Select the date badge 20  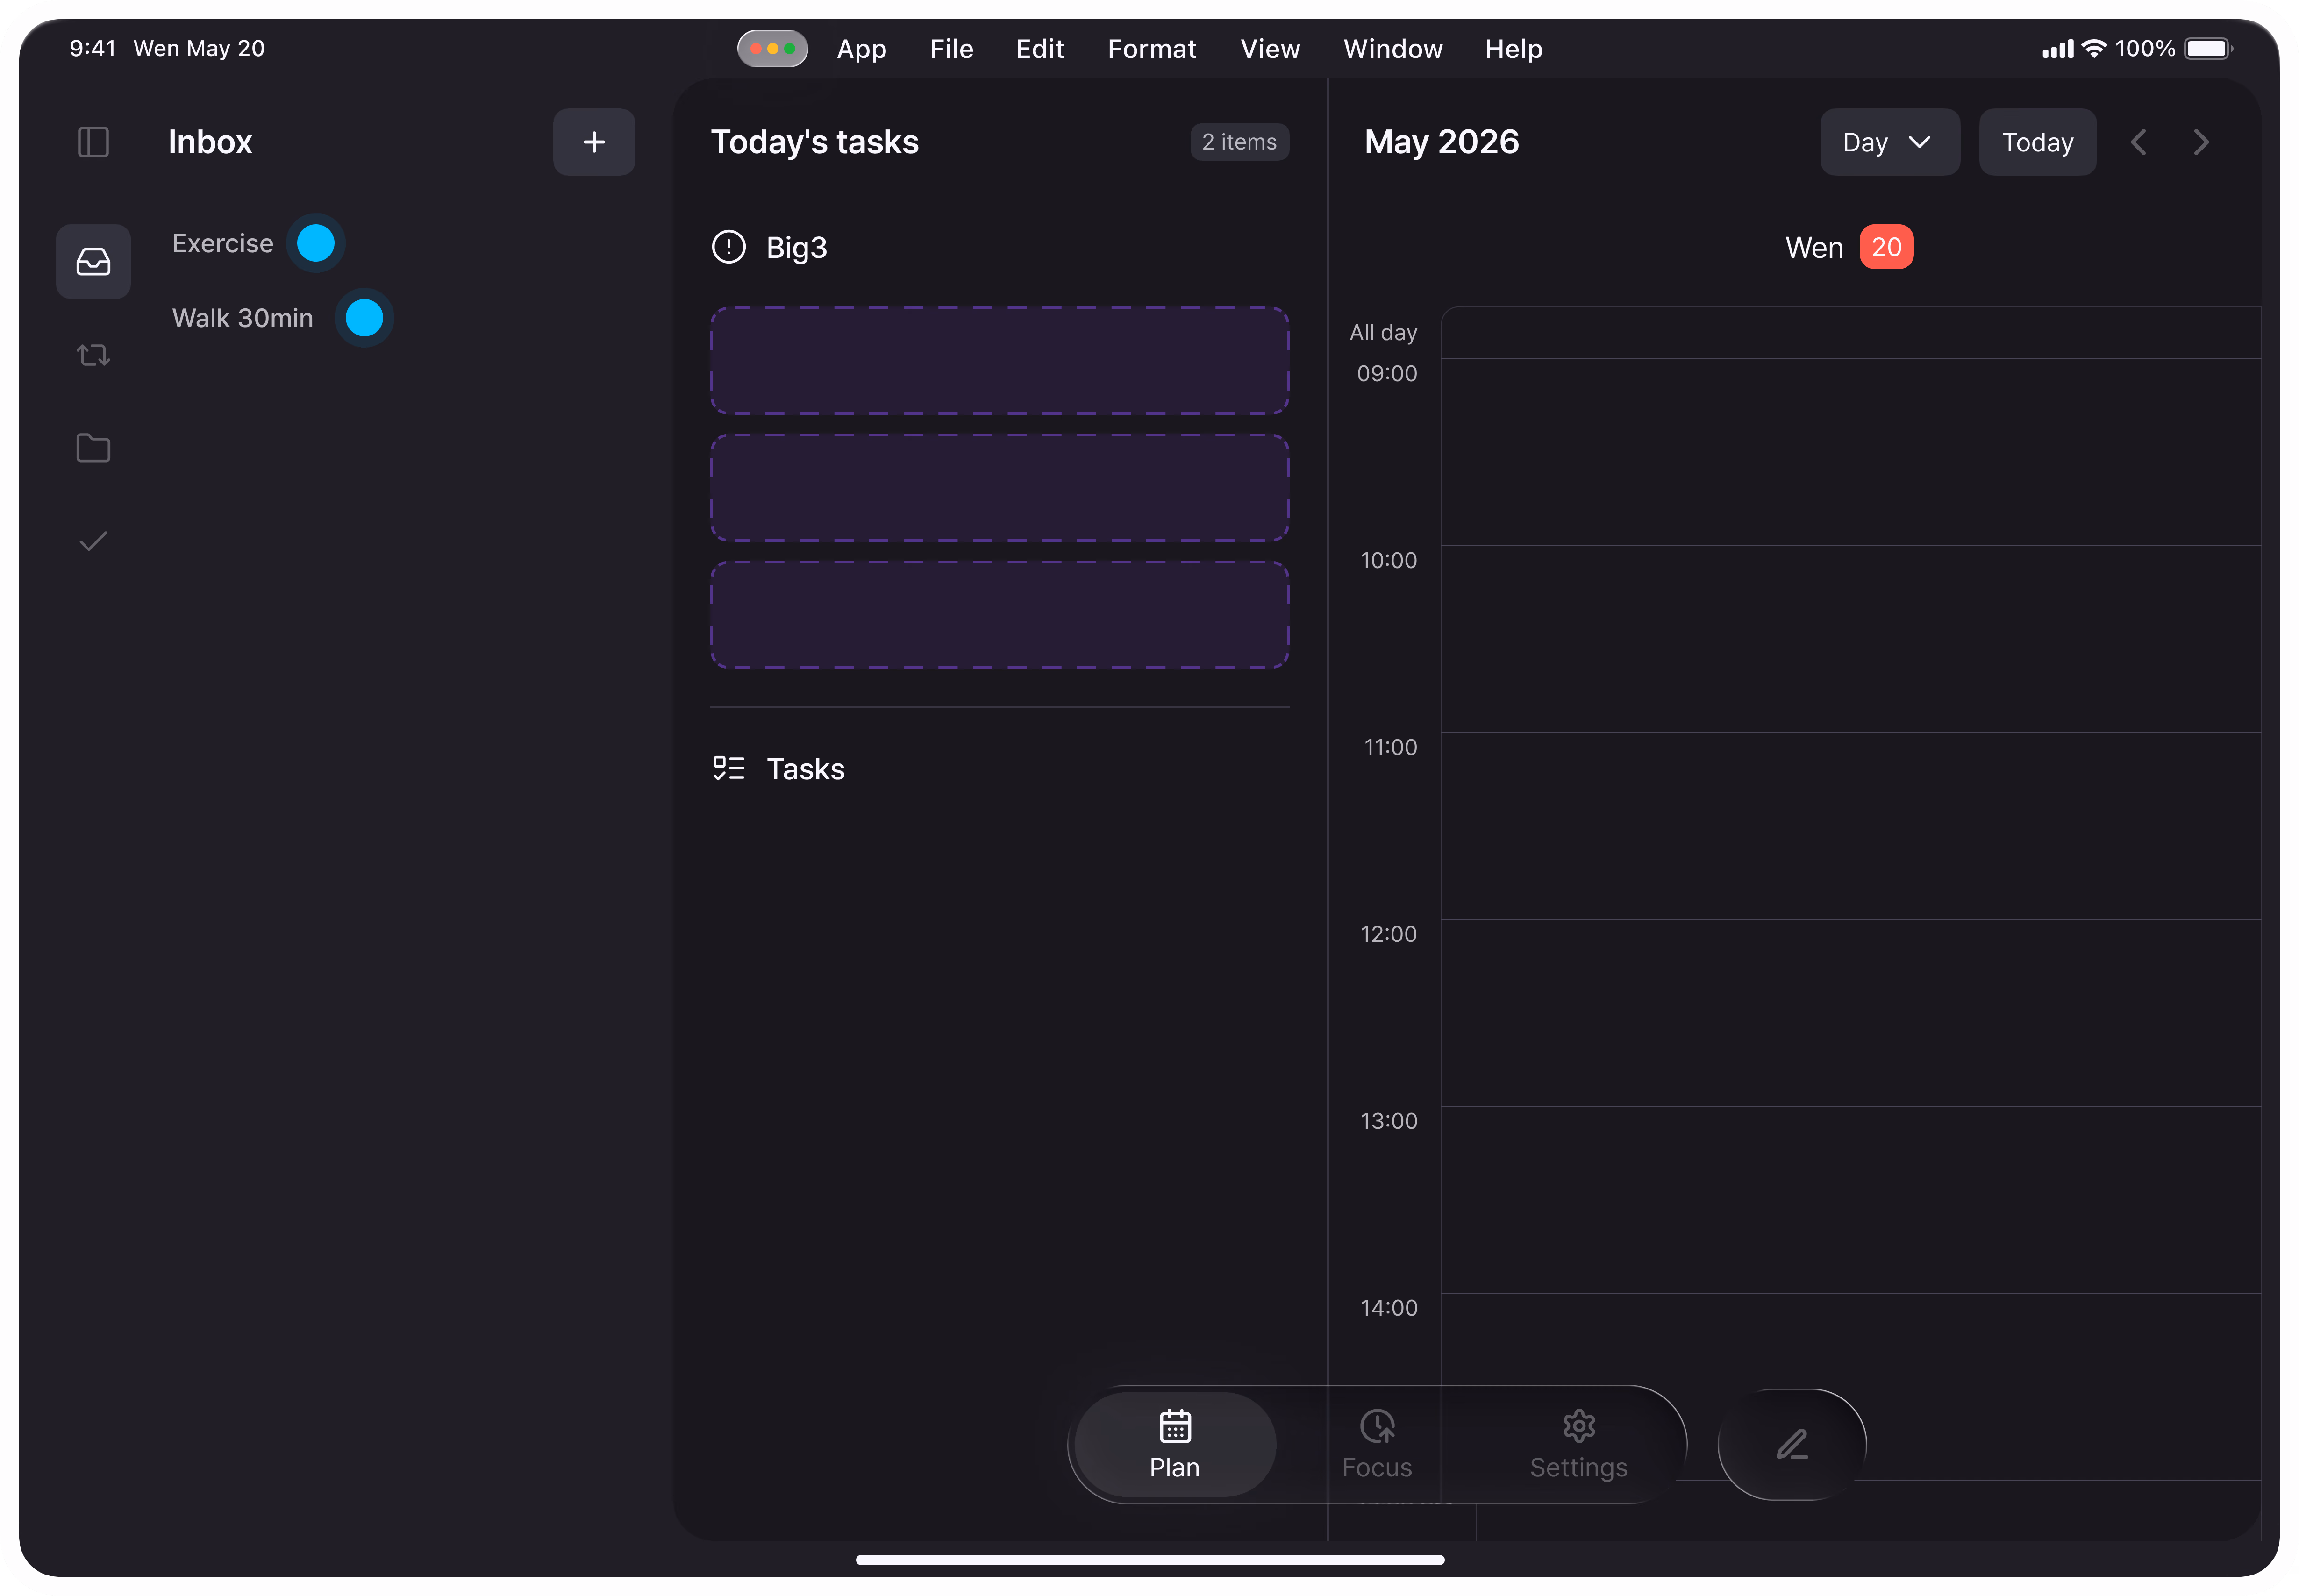pos(1886,247)
